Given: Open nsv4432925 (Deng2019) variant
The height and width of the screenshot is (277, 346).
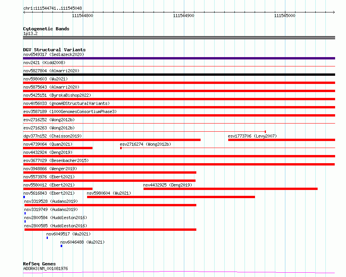Looking at the screenshot, I should [x=168, y=185].
